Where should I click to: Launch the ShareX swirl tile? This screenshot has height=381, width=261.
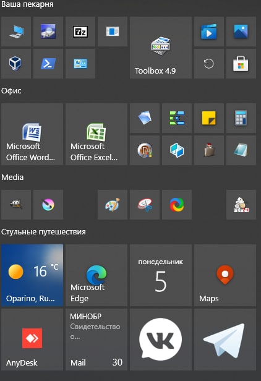click(x=177, y=205)
